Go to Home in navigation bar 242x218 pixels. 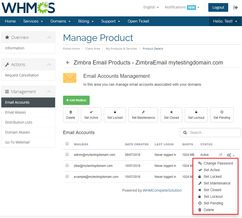pos(10,21)
